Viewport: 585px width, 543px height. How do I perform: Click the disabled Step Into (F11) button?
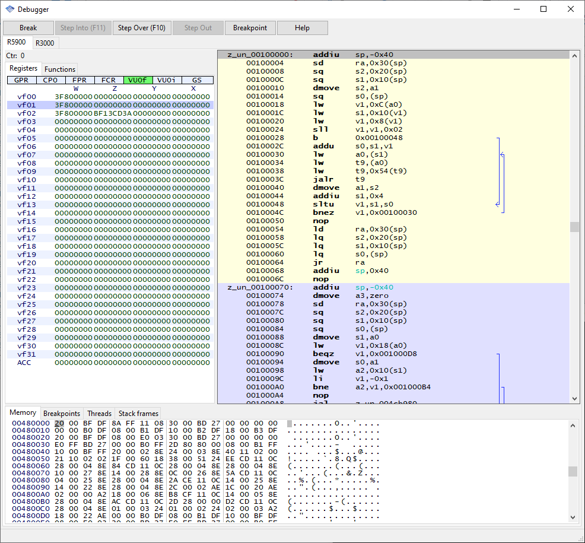click(x=83, y=28)
